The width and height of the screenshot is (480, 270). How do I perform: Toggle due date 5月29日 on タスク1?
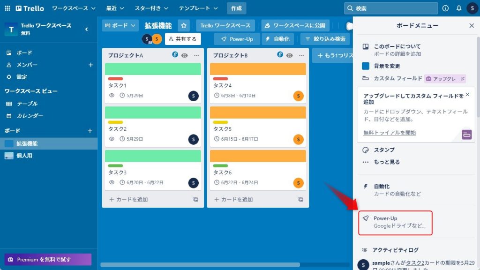(131, 96)
